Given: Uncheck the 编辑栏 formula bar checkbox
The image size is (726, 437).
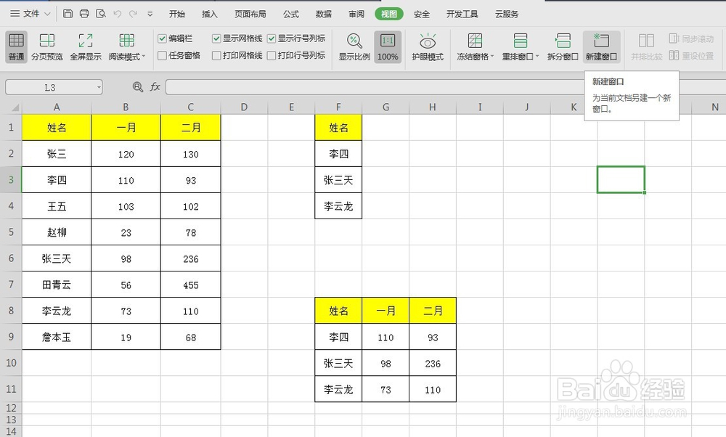Looking at the screenshot, I should click(161, 38).
